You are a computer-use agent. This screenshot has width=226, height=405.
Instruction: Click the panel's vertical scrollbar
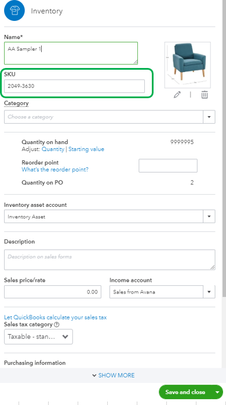(224, 149)
